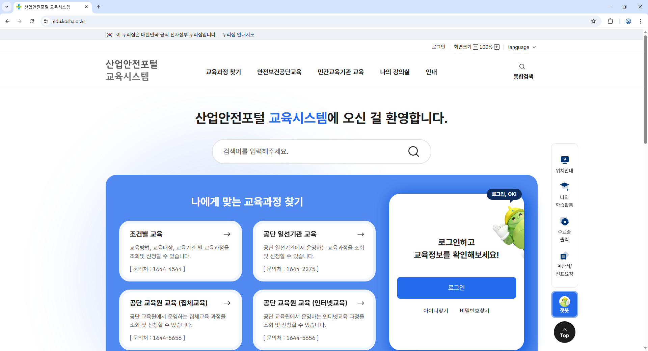Click the browser address bar URL

pos(69,21)
